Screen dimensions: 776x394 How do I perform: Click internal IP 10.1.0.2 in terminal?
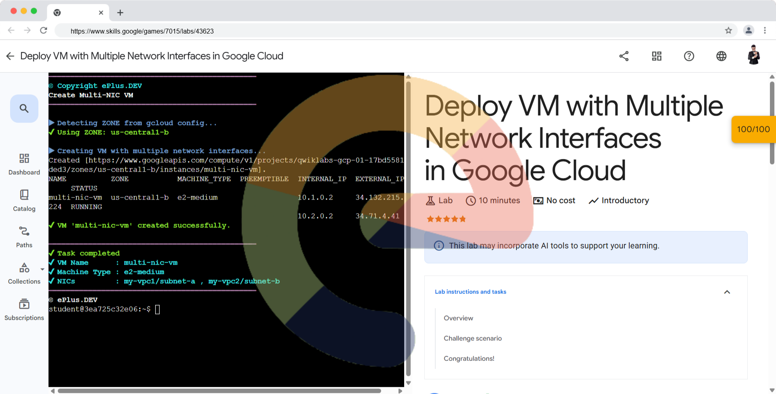(315, 197)
